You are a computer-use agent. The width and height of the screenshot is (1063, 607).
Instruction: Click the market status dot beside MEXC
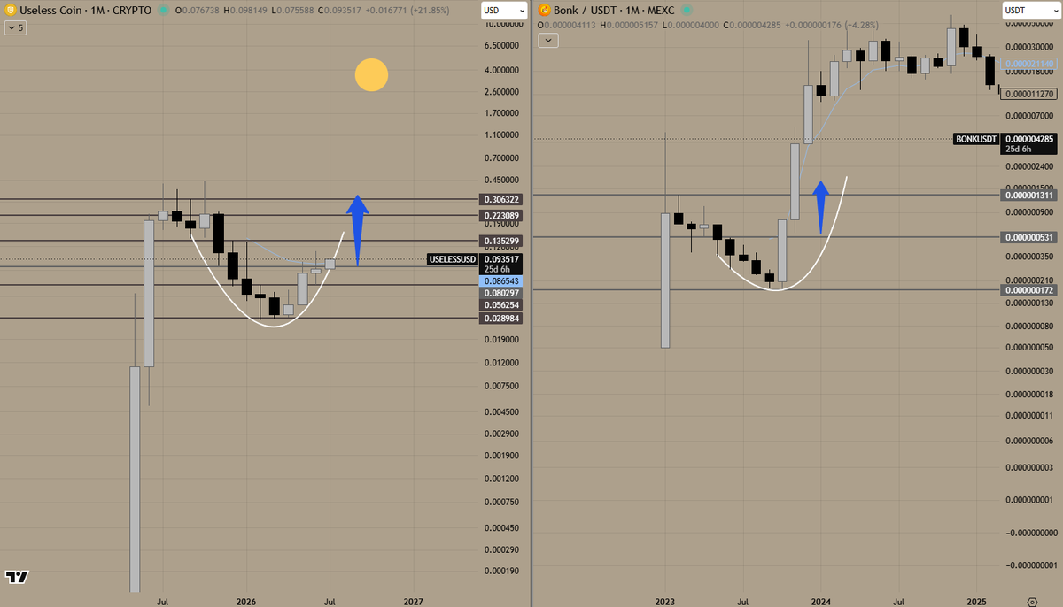click(x=687, y=11)
